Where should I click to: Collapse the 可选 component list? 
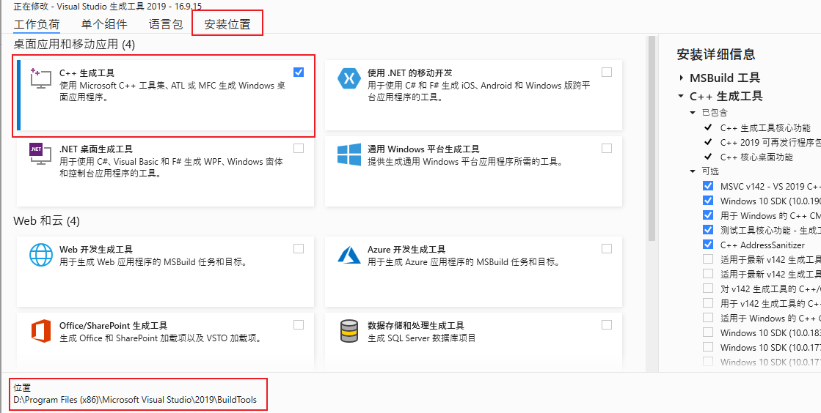[x=693, y=171]
